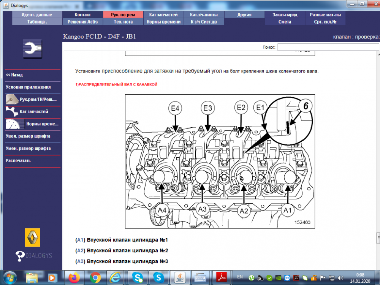This screenshot has width=380, height=285.
Task: Click the Поиск search input field
Action: click(328, 47)
